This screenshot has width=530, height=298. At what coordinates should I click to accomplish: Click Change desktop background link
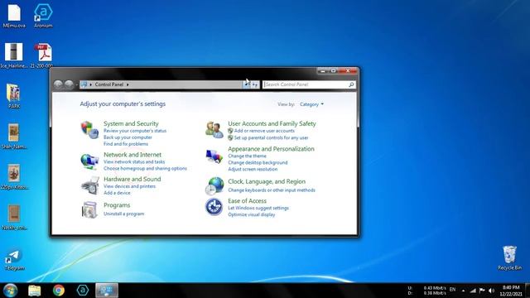(x=258, y=162)
